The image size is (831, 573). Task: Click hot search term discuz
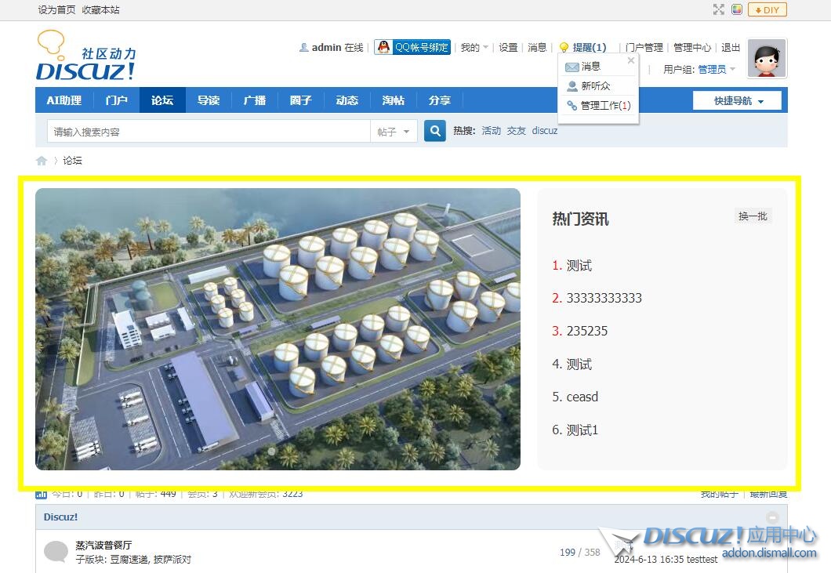545,130
